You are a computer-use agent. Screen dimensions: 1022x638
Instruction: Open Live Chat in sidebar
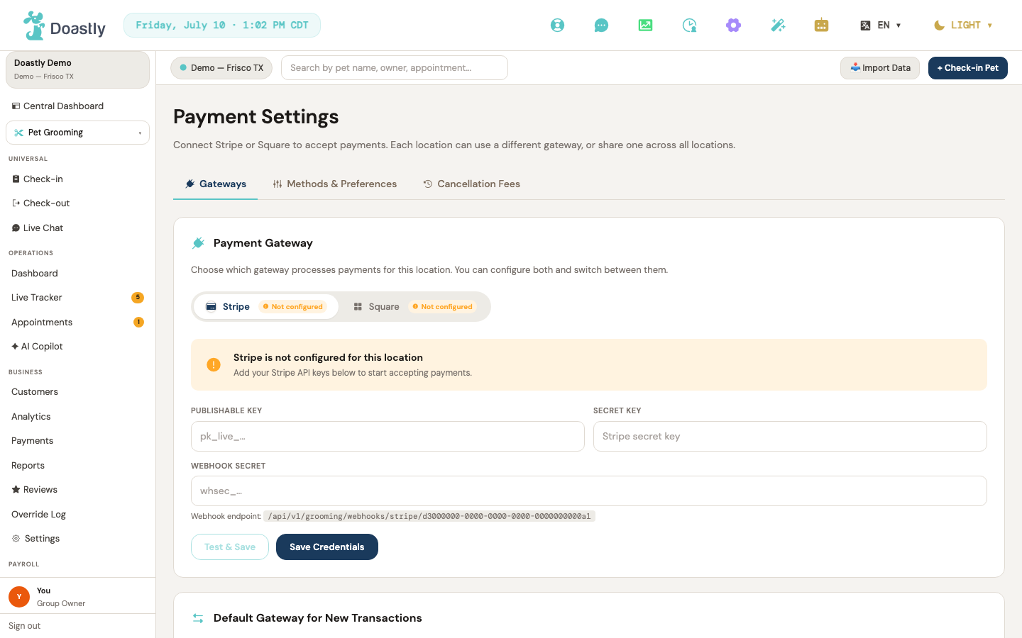pyautogui.click(x=77, y=228)
